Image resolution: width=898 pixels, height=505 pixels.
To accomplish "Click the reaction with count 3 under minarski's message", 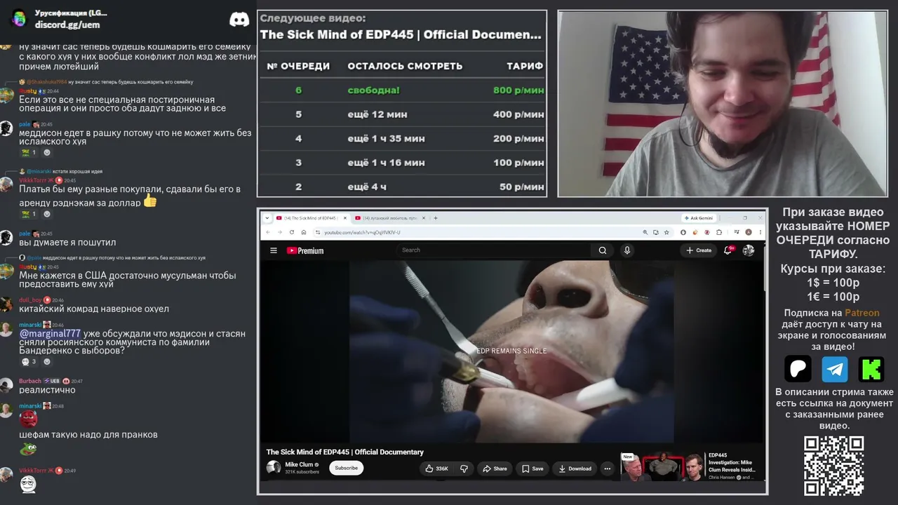I will click(28, 362).
